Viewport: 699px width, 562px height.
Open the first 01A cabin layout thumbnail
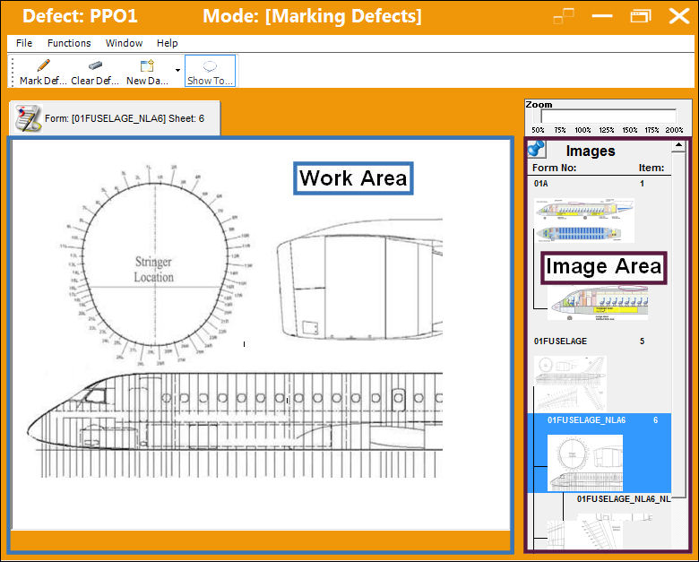(x=584, y=220)
